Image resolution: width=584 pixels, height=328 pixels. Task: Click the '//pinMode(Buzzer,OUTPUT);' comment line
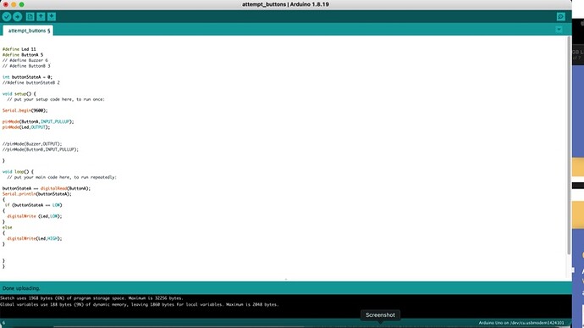tap(32, 144)
